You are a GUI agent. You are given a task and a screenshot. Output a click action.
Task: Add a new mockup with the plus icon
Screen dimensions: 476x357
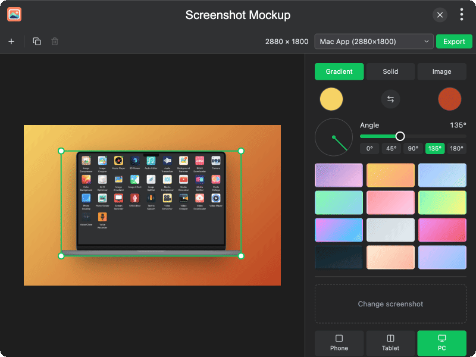[x=11, y=41]
